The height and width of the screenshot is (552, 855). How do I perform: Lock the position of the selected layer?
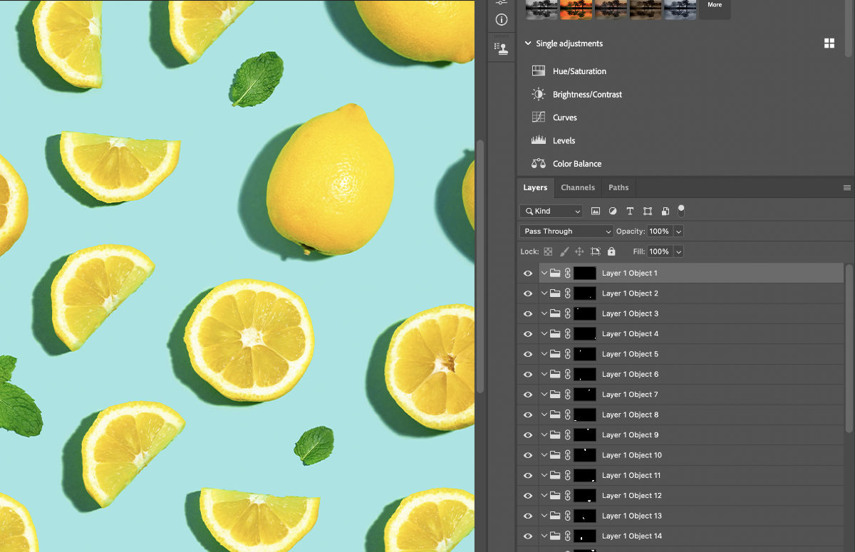click(581, 251)
